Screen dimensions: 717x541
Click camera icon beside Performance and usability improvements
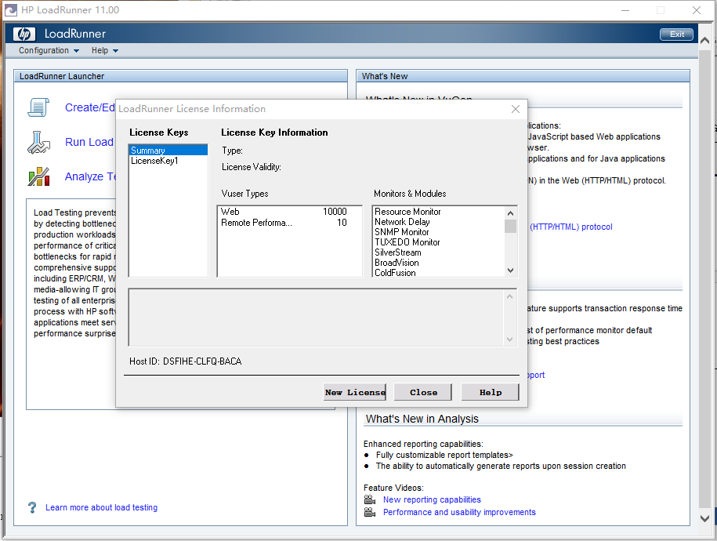coord(370,512)
